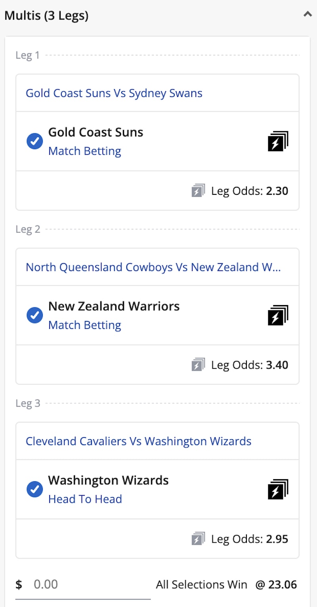This screenshot has width=317, height=607.
Task: Click Match Betting under Gold Coast Suns
Action: coord(85,151)
